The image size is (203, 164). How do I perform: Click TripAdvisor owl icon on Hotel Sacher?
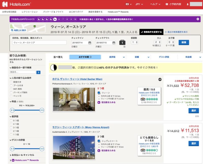(143, 99)
